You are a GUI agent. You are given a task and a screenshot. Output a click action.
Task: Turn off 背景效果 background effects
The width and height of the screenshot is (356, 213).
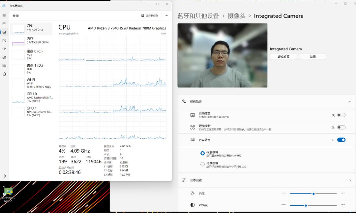(x=341, y=140)
